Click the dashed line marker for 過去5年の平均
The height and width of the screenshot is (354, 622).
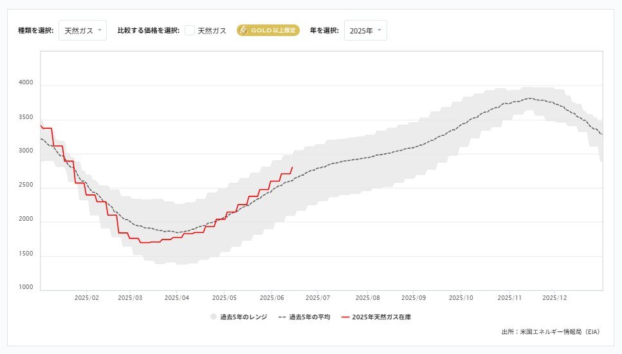[x=282, y=317]
